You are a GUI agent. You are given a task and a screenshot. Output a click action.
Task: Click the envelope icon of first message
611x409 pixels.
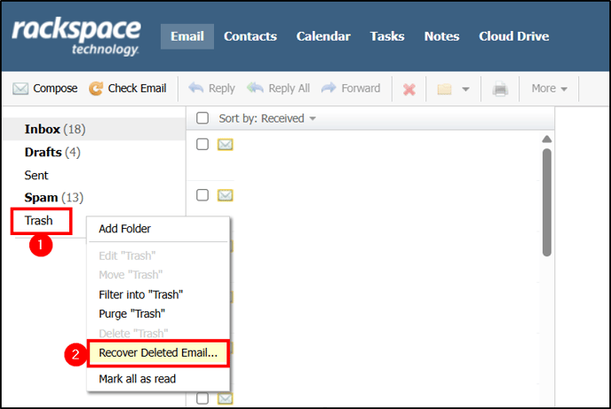226,145
